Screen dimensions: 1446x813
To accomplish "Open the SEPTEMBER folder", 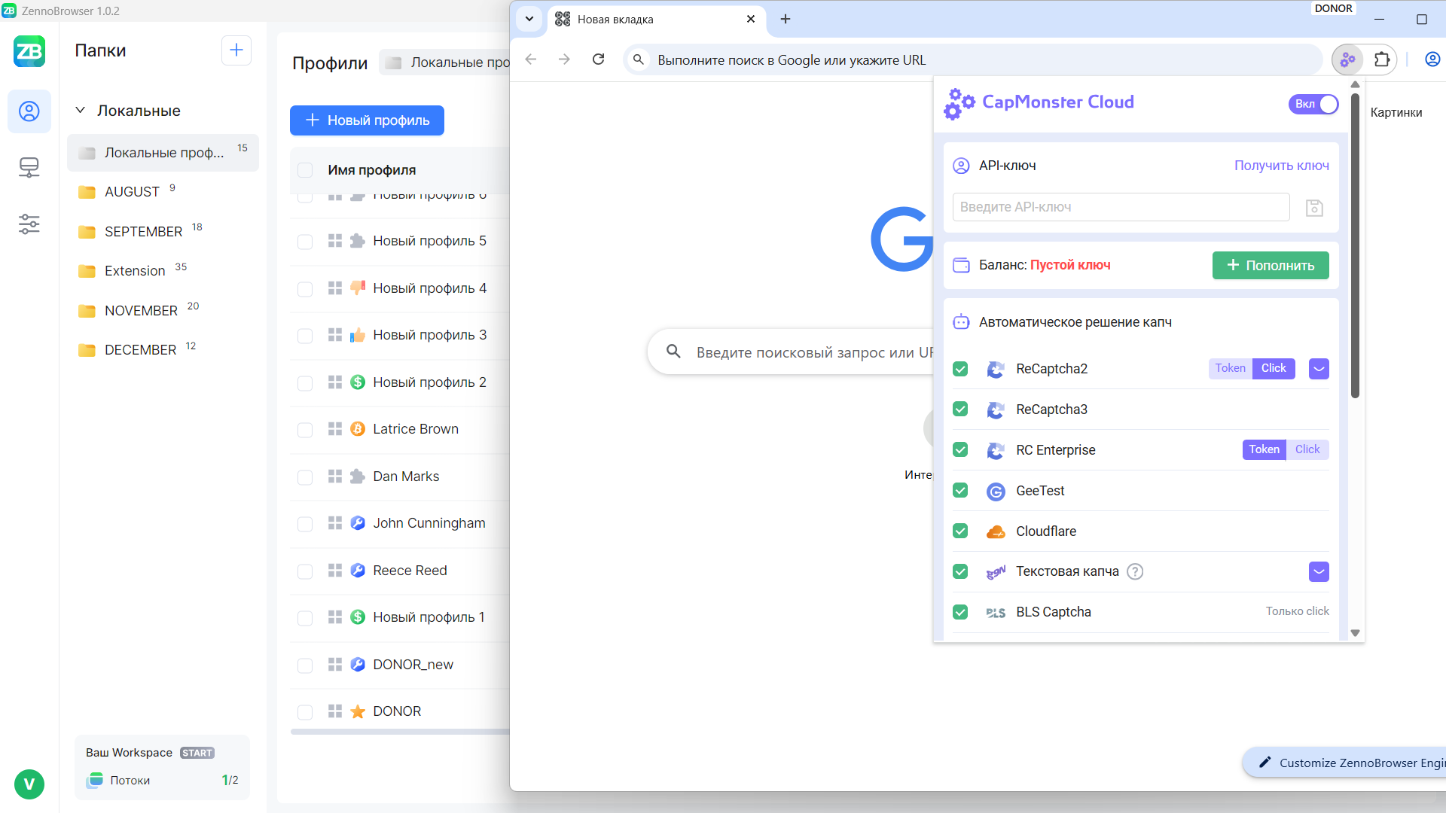I will 143,232.
